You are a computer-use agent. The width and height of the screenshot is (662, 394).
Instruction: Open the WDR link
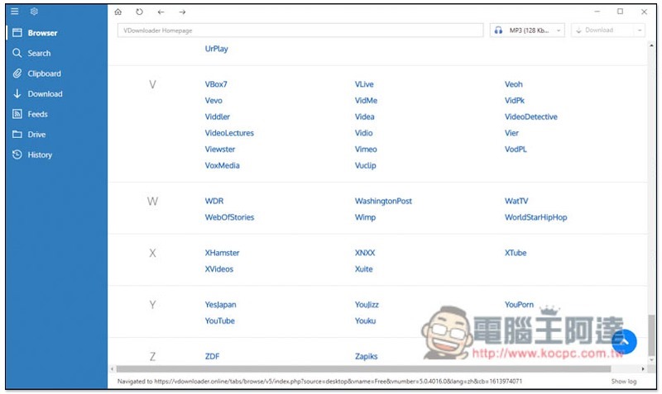[214, 201]
